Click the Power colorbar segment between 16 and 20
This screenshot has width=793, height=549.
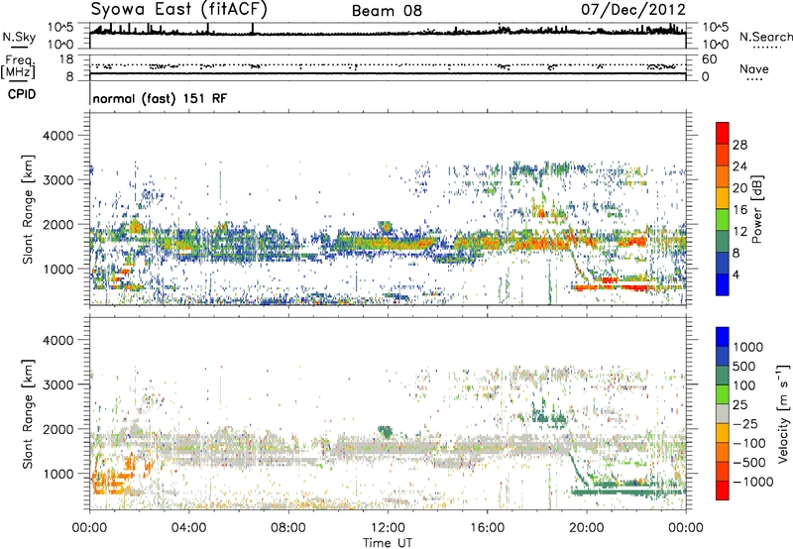pyautogui.click(x=723, y=198)
